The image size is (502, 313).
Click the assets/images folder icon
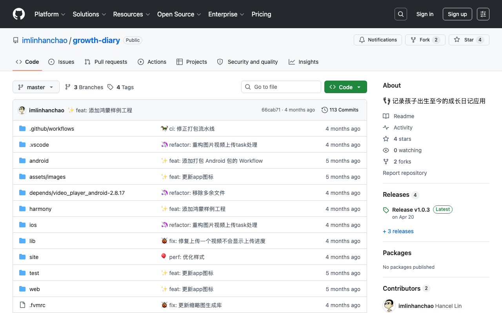pyautogui.click(x=22, y=177)
